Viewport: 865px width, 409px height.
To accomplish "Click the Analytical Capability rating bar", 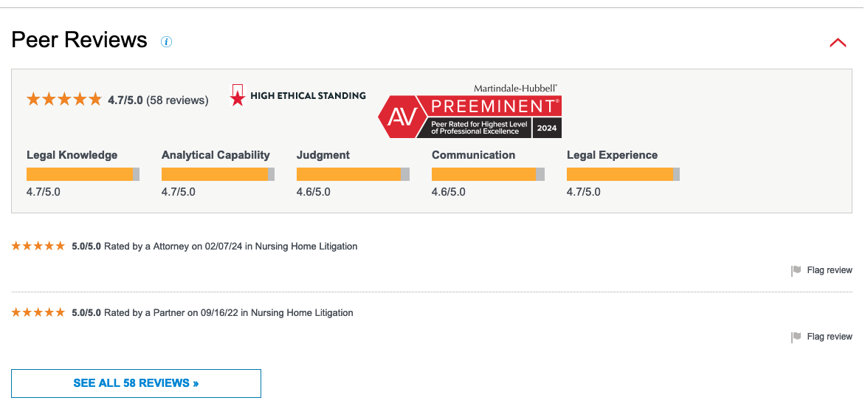I will pos(218,174).
